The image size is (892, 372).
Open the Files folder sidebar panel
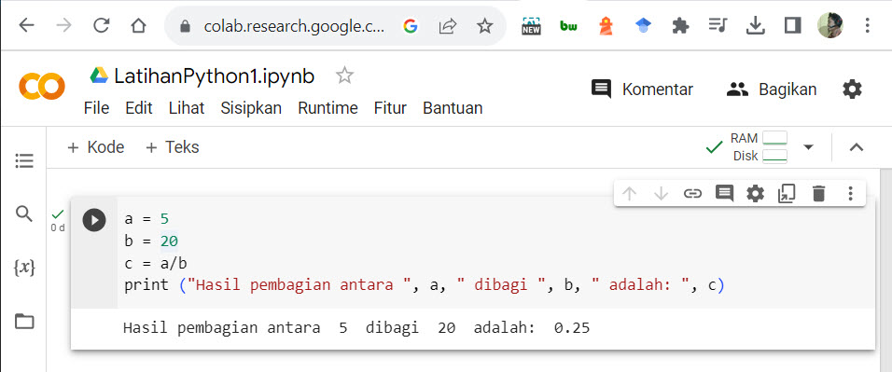coord(24,322)
